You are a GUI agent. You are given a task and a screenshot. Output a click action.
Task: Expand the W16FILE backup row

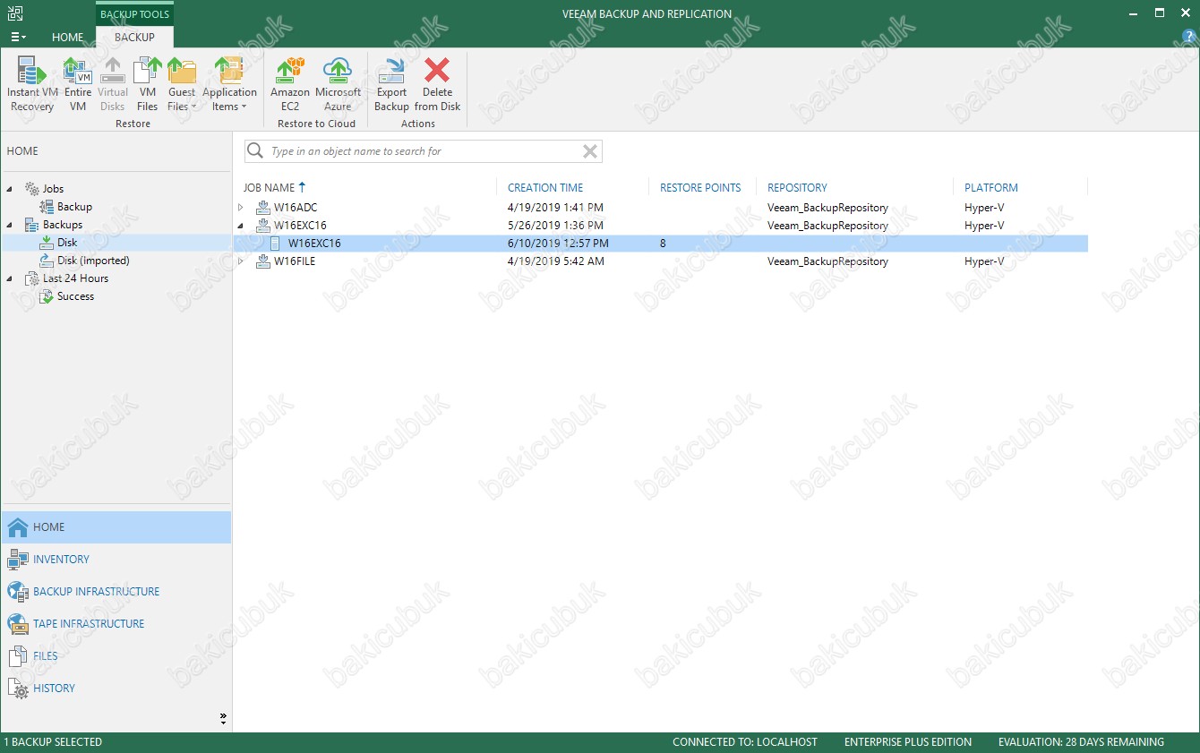coord(240,261)
